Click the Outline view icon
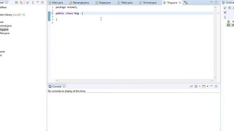The width and height of the screenshot is (234, 131). pos(223,3)
